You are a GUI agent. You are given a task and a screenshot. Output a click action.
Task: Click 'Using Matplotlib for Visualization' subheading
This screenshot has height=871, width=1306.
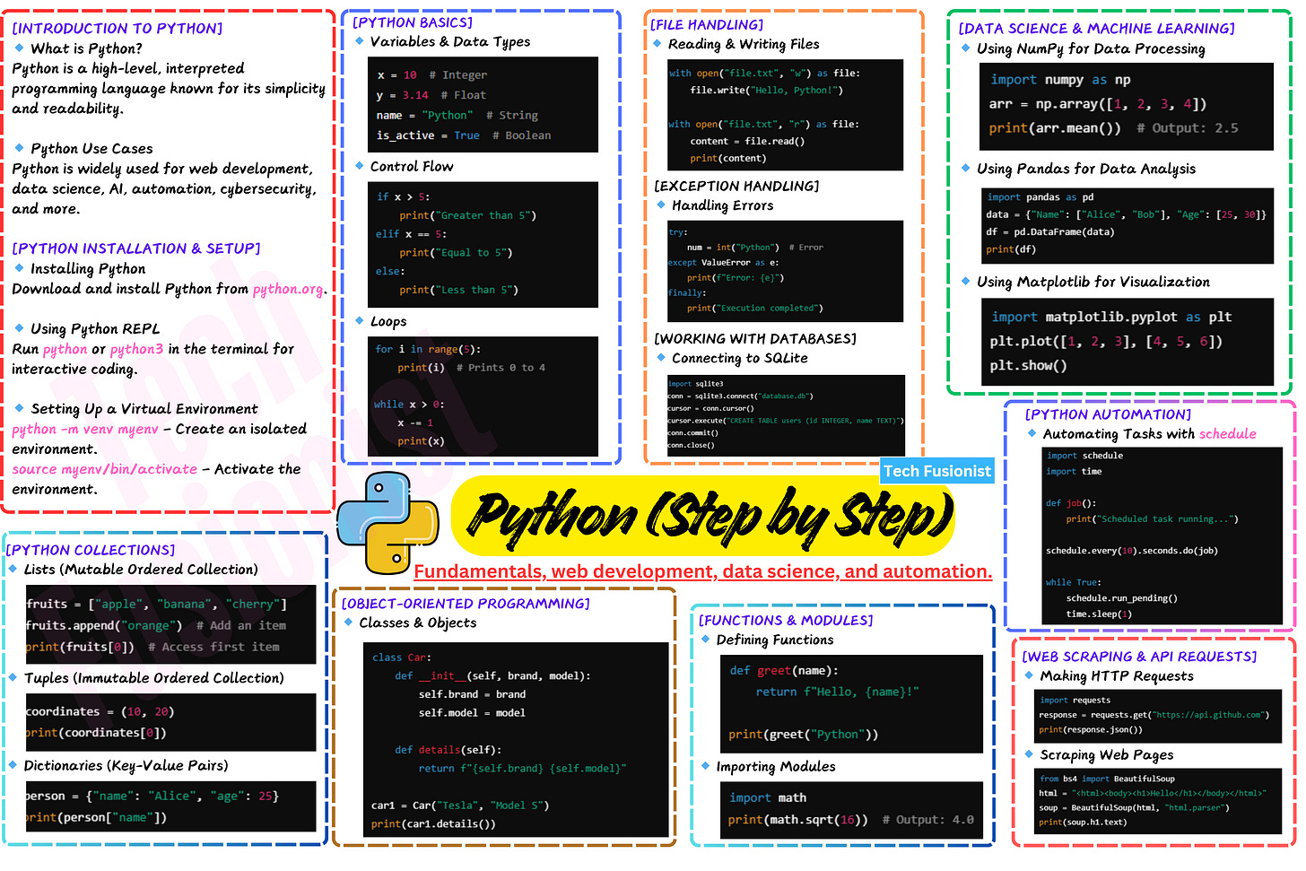(1093, 283)
